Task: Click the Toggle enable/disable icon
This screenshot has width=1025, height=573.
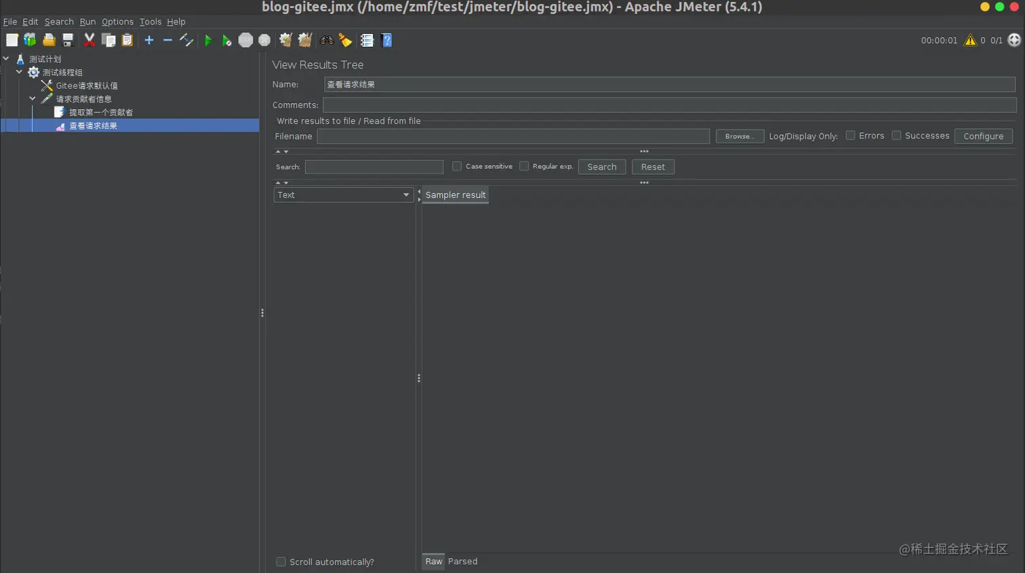Action: pyautogui.click(x=186, y=40)
